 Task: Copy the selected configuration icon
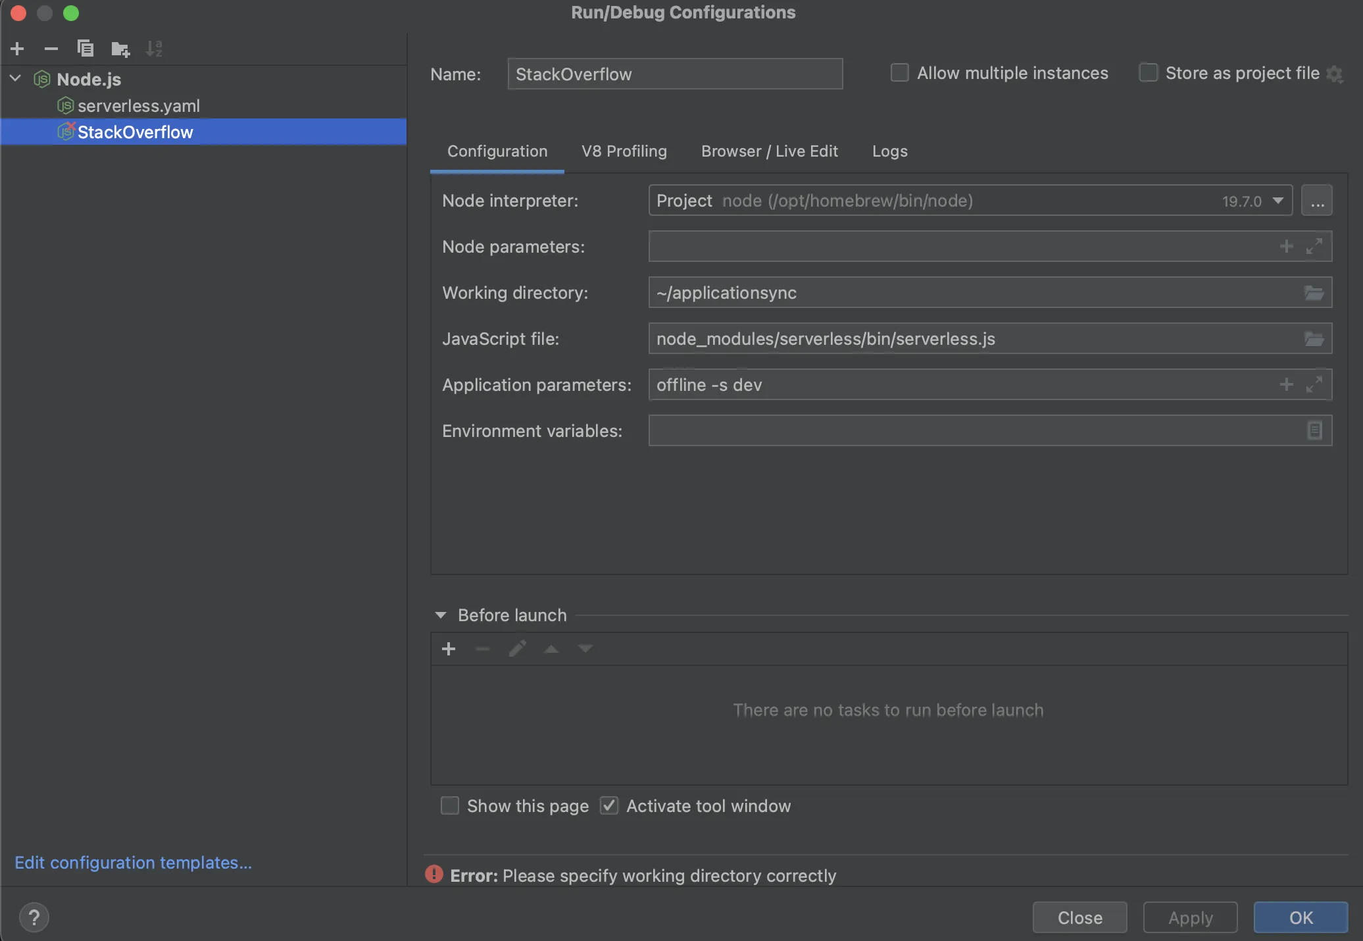[x=86, y=49]
